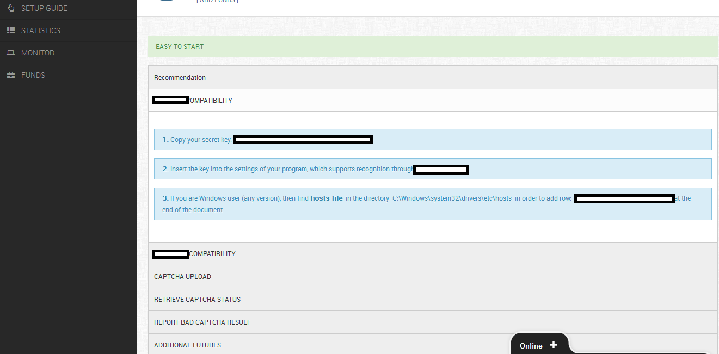The height and width of the screenshot is (354, 719).
Task: Expand the Recommendation accordion section
Action: pos(433,78)
